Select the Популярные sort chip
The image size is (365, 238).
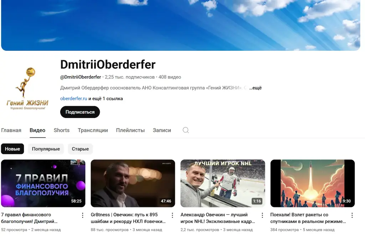[x=46, y=149]
